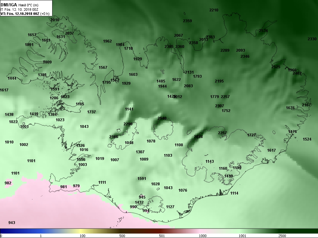
Task: Click the map value 1023
Action: pos(60,120)
